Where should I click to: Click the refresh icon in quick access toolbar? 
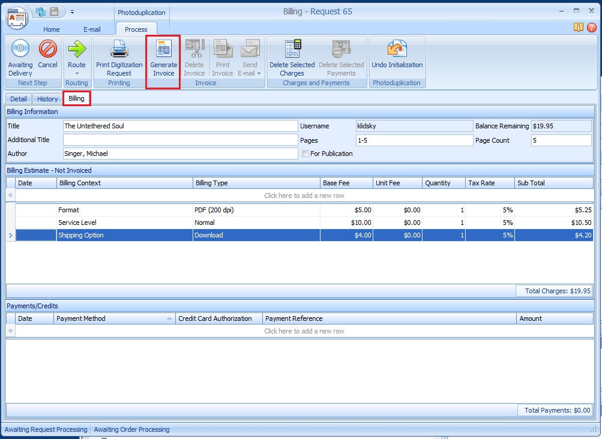[41, 11]
